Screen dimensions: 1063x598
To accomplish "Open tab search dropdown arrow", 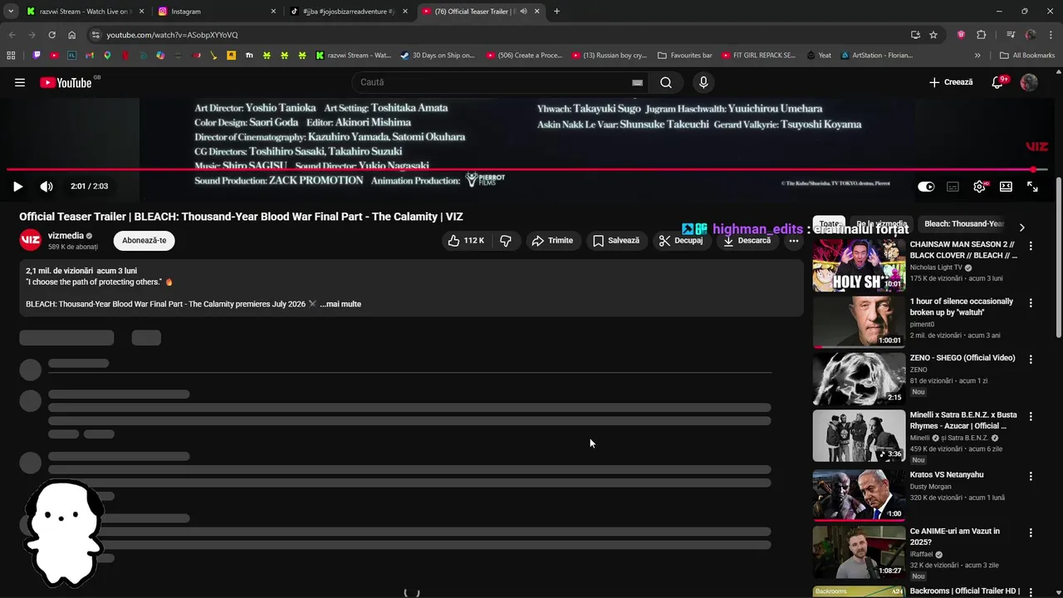I will [10, 12].
